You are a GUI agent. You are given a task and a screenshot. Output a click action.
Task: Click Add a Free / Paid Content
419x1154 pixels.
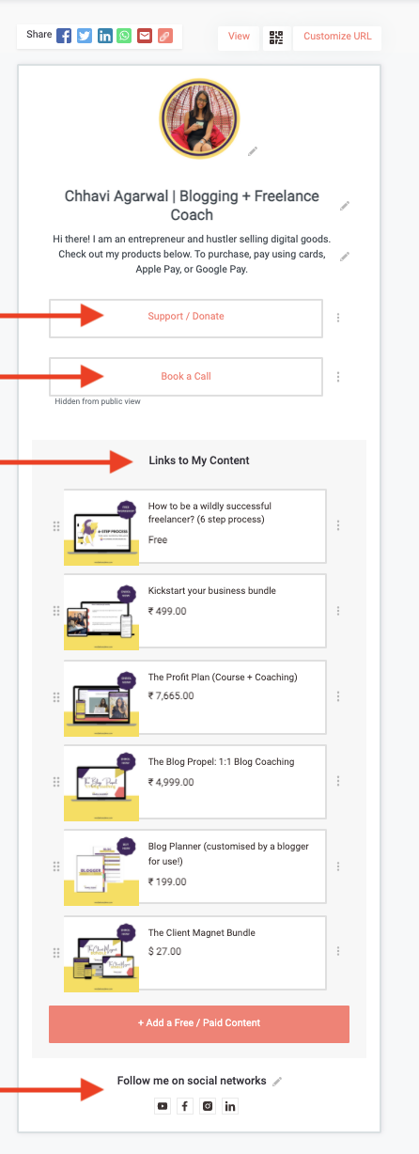click(199, 1022)
